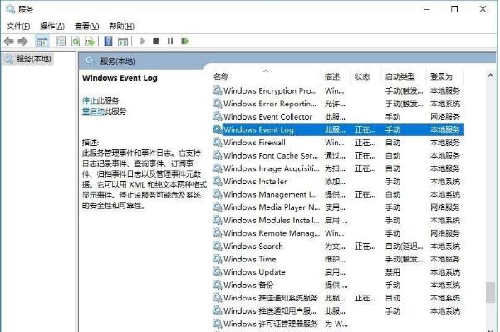Click the scroll up arrow of services list
This screenshot has height=332, width=500.
click(x=490, y=76)
